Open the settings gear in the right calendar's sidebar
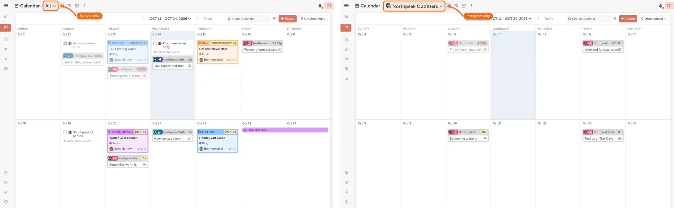The image size is (674, 208). (x=346, y=173)
